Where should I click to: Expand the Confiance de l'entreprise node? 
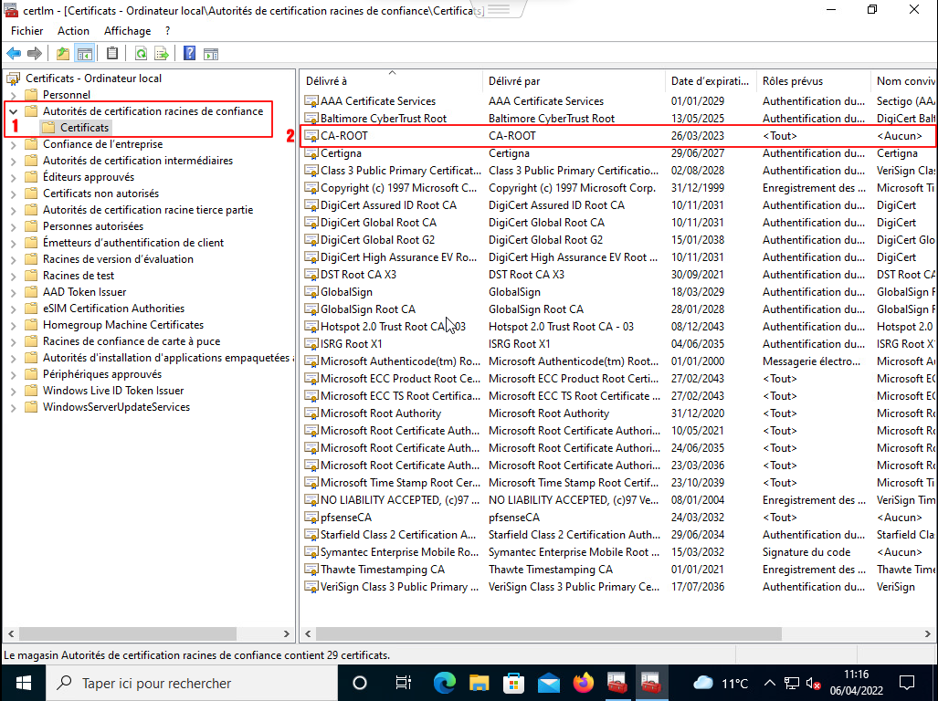pos(13,144)
